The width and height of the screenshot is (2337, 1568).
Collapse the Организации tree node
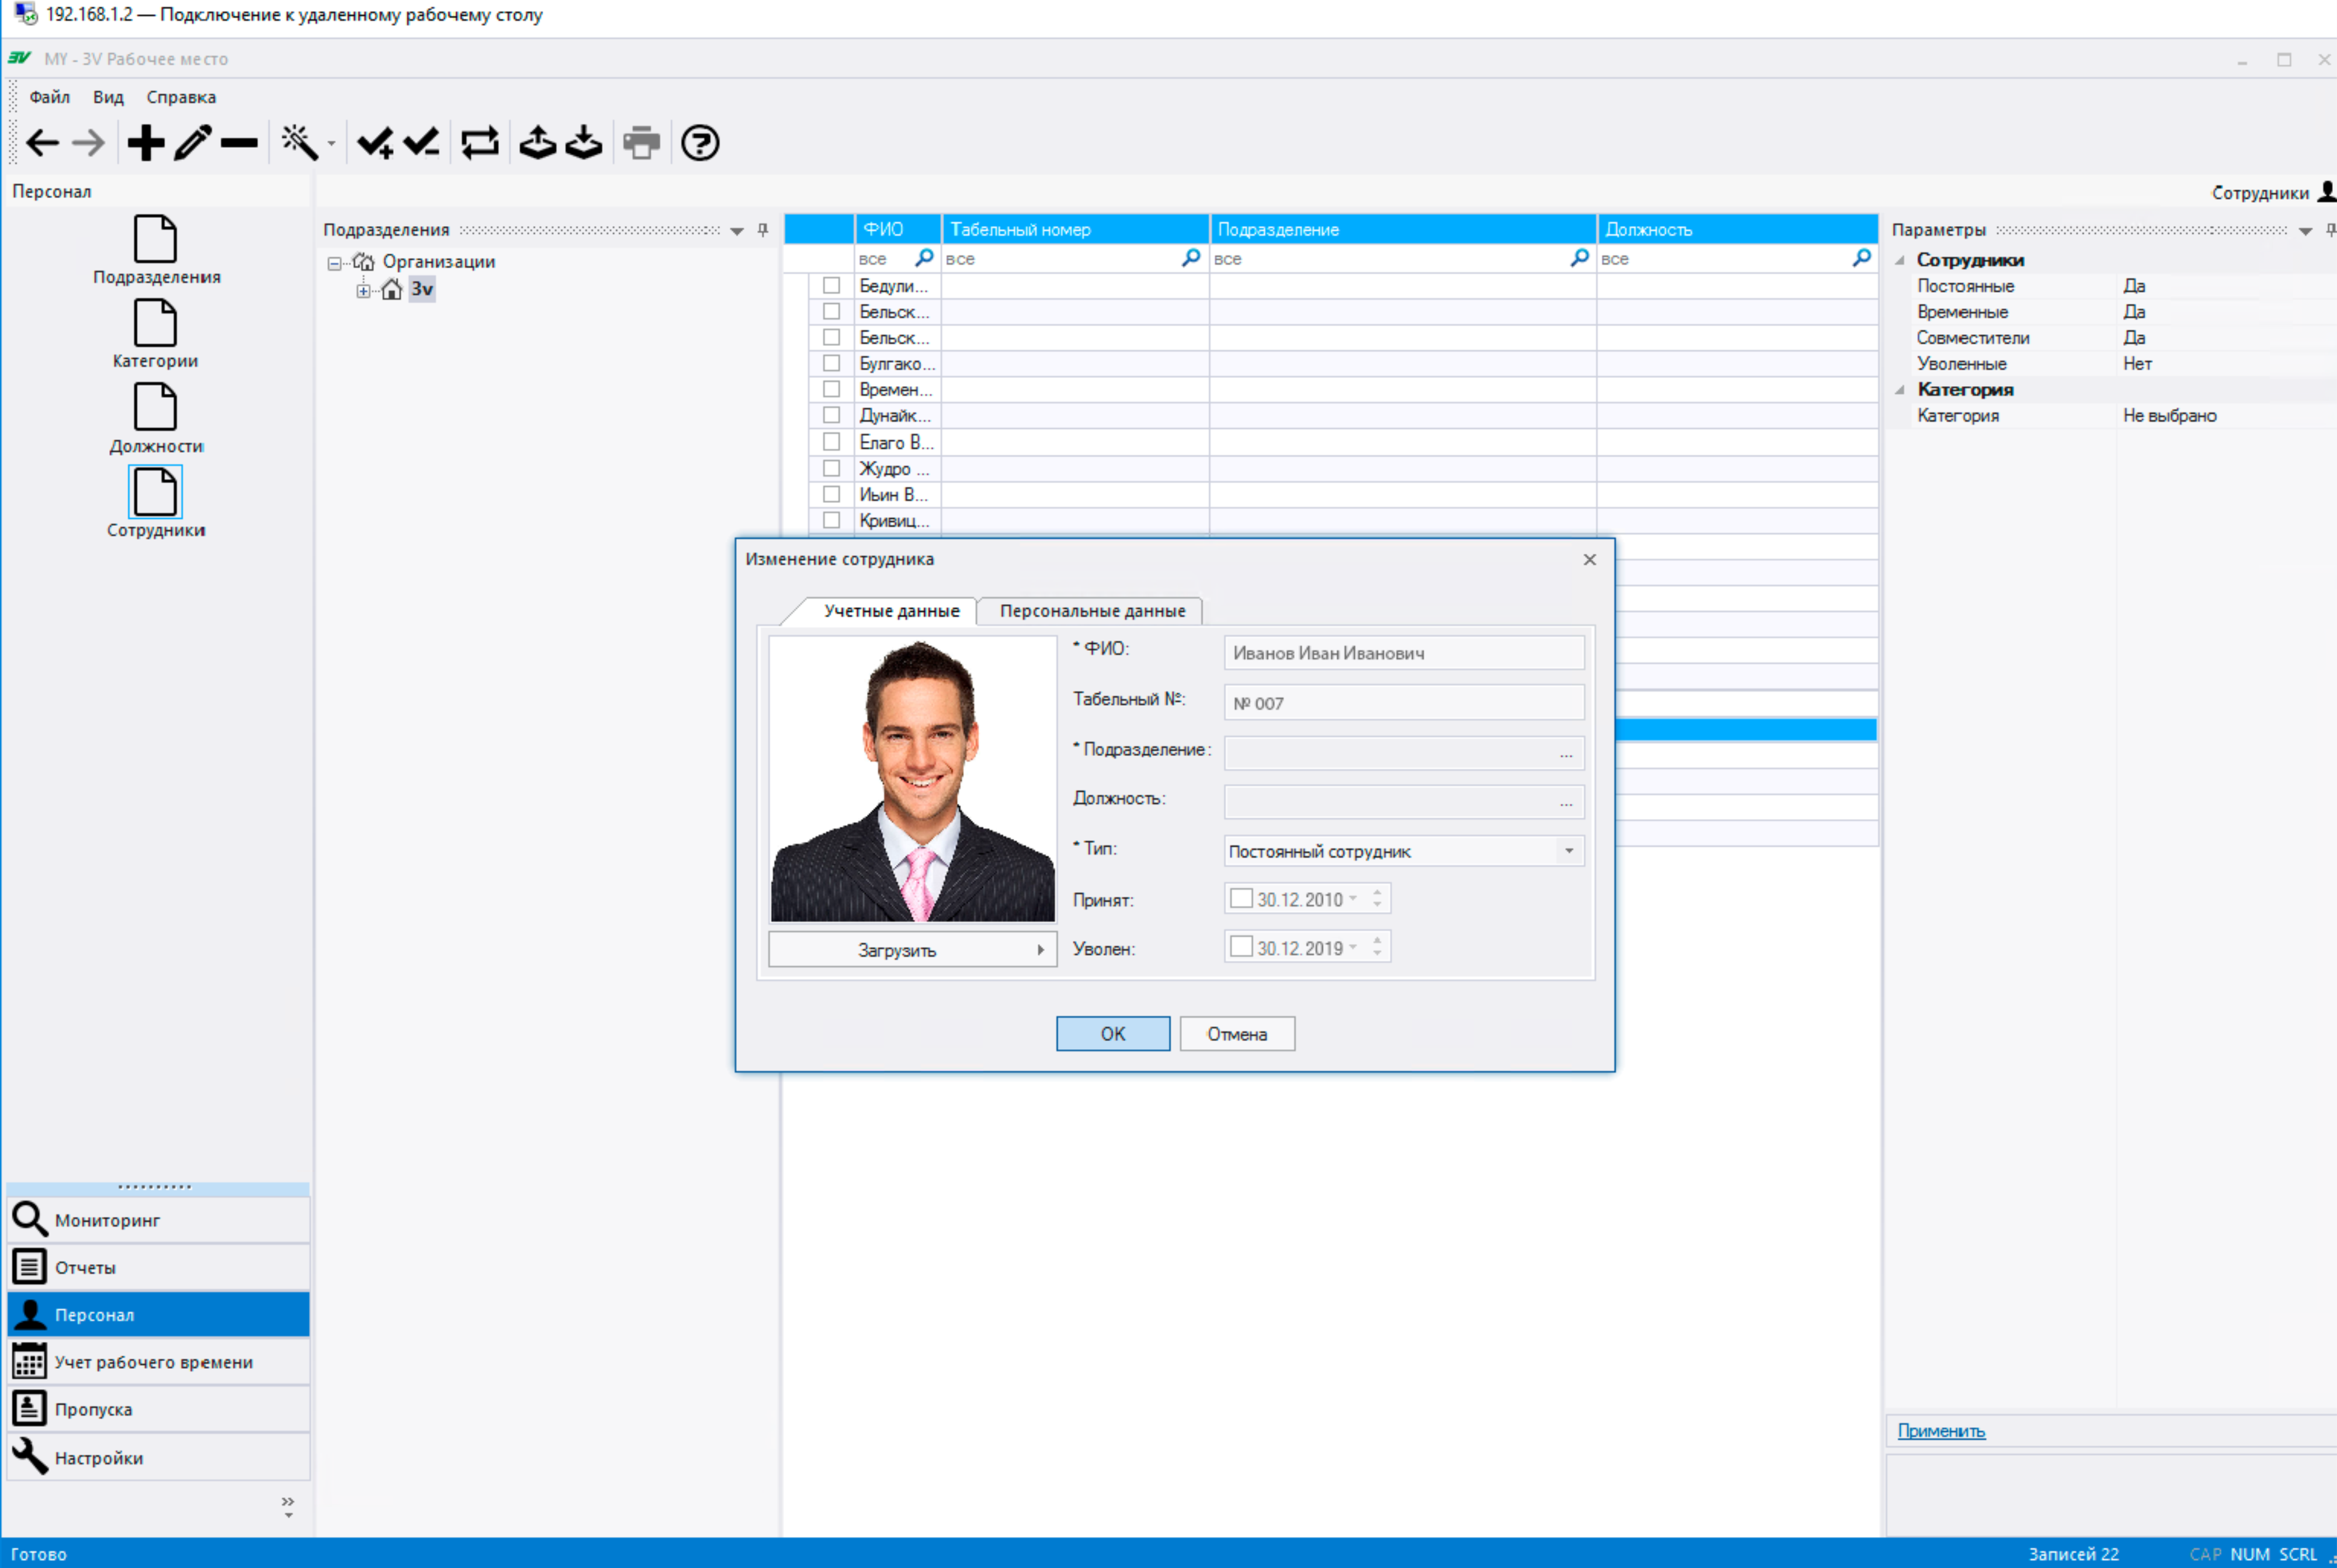click(334, 264)
